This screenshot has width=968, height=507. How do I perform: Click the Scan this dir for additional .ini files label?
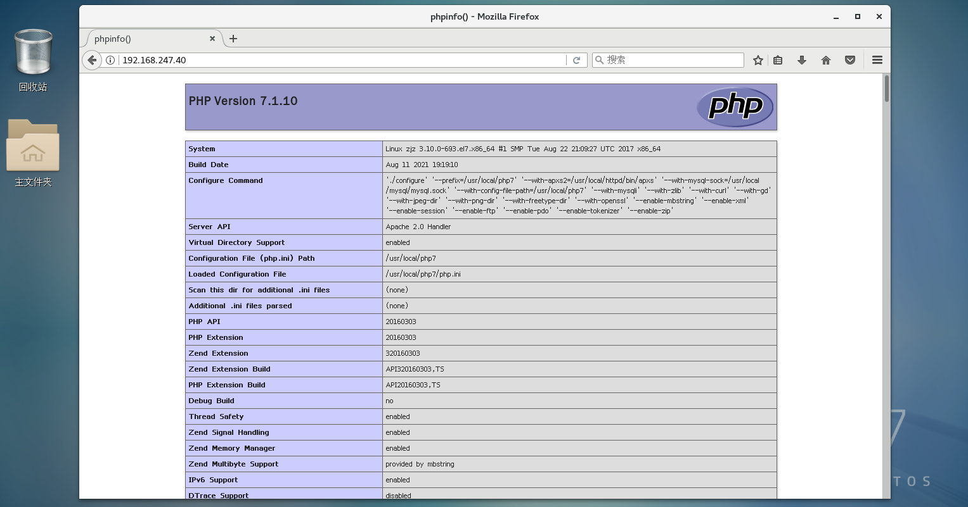[x=259, y=290]
